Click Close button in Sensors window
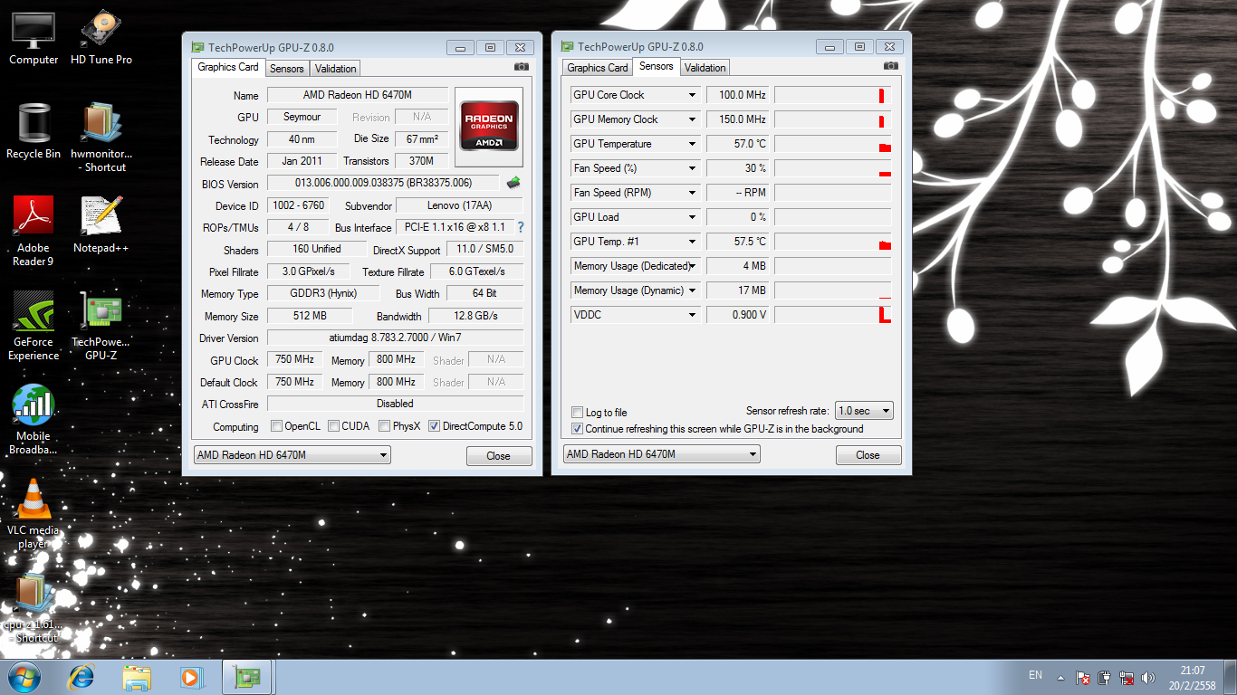Viewport: 1237px width, 695px height. coord(868,455)
